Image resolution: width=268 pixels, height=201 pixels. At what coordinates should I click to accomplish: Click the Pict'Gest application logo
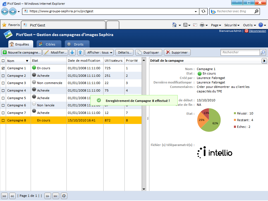pos(8,34)
